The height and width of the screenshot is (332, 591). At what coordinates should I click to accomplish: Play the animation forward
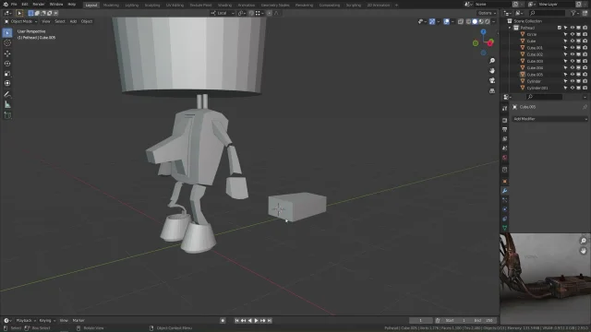point(256,321)
